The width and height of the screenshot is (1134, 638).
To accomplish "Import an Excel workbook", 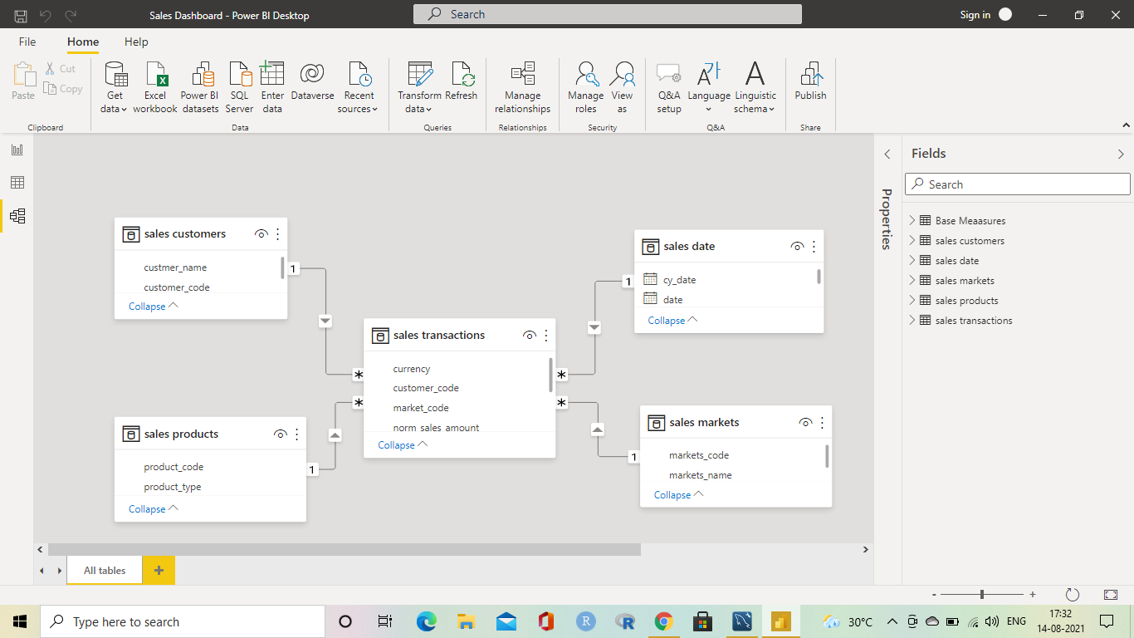I will (155, 86).
